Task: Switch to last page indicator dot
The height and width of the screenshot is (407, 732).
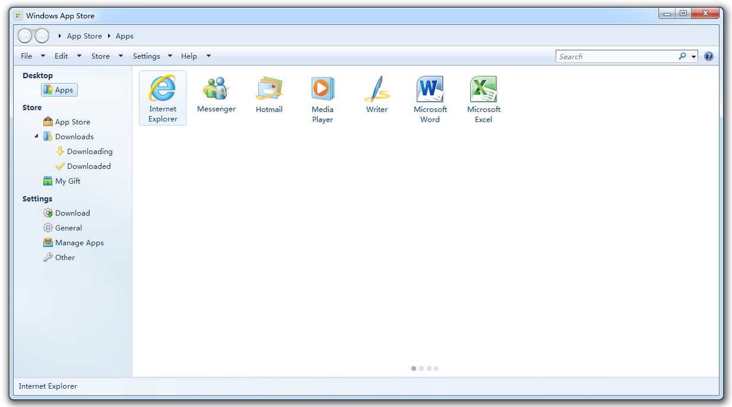Action: 436,368
